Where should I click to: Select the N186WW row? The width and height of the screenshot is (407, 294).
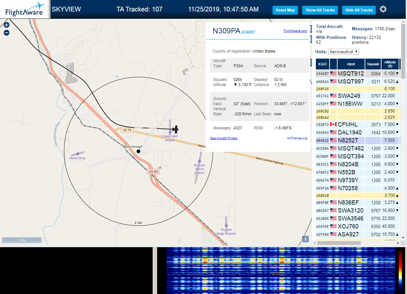[x=358, y=104]
